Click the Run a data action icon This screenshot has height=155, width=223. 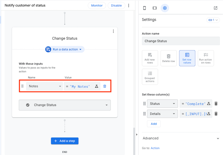pyautogui.click(x=48, y=49)
